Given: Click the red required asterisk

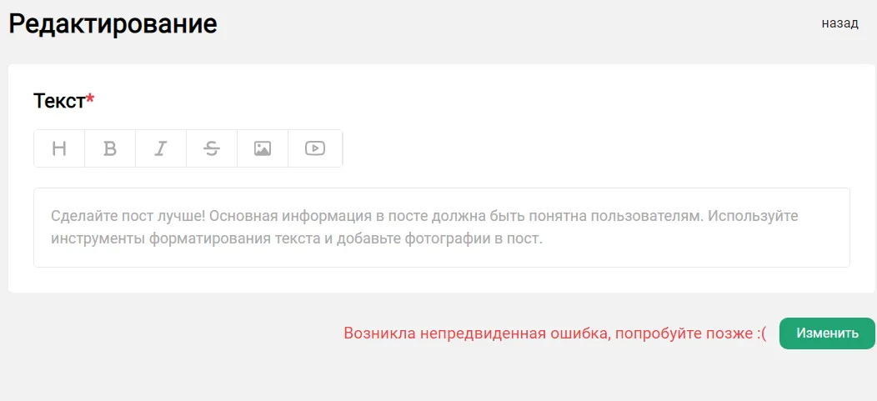Looking at the screenshot, I should (91, 100).
